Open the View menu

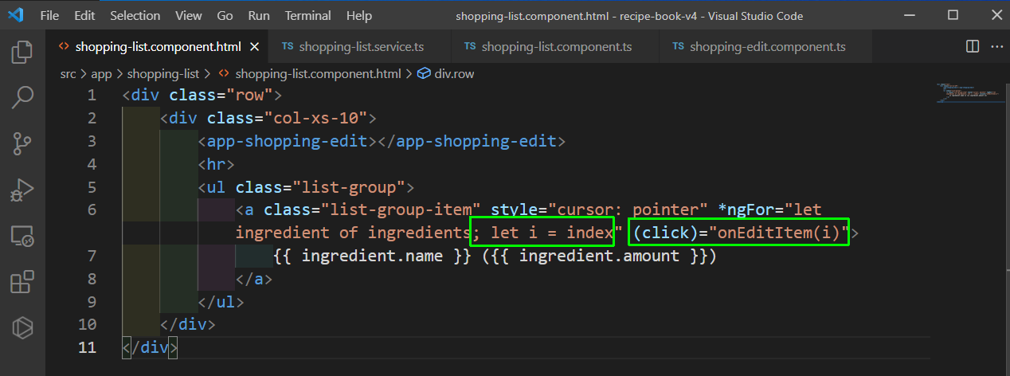point(189,16)
